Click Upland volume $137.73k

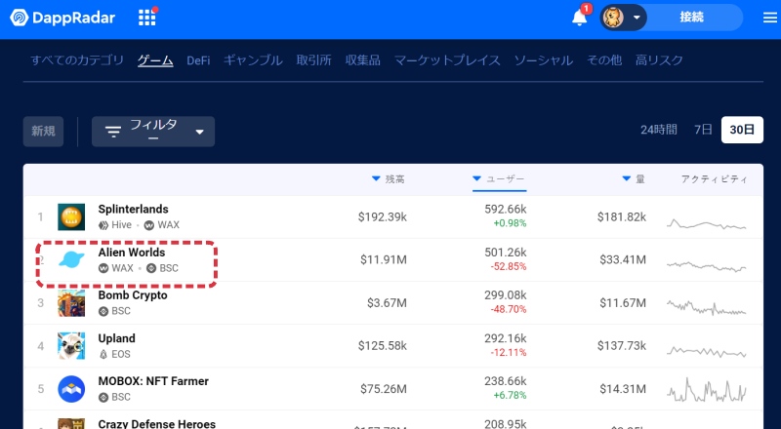(x=622, y=346)
